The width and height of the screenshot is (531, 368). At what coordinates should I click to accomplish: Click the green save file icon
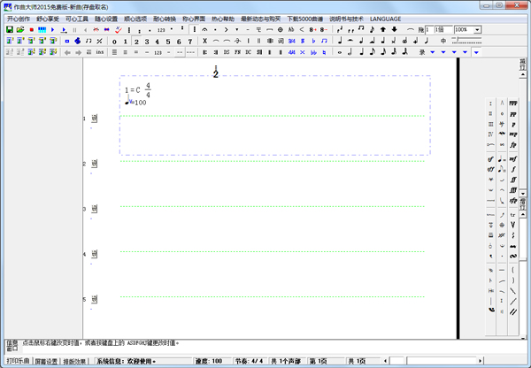[9, 29]
